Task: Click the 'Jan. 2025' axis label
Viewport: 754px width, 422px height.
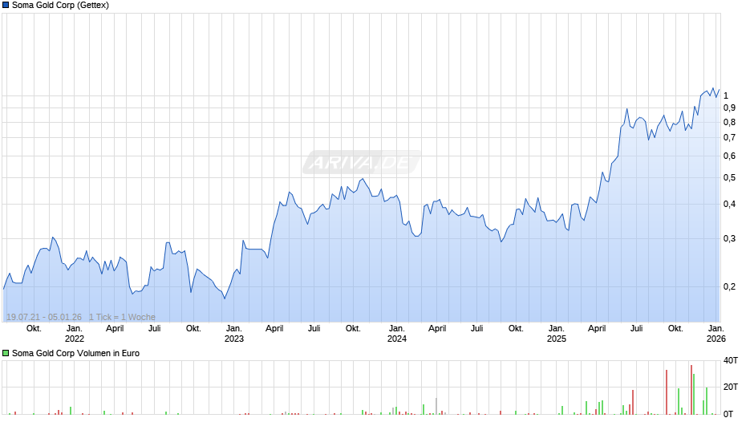Action: coord(557,334)
